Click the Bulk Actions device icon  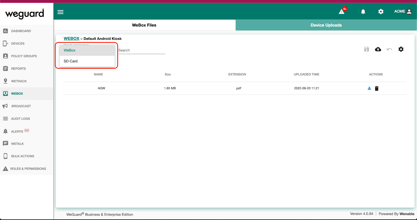(5, 156)
